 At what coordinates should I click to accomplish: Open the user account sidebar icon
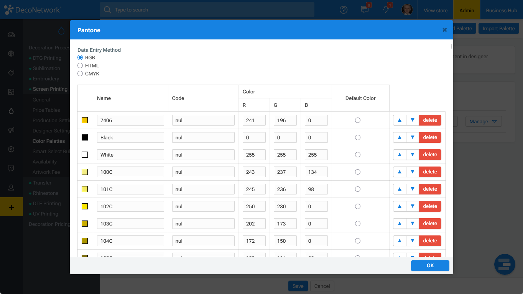(11, 188)
